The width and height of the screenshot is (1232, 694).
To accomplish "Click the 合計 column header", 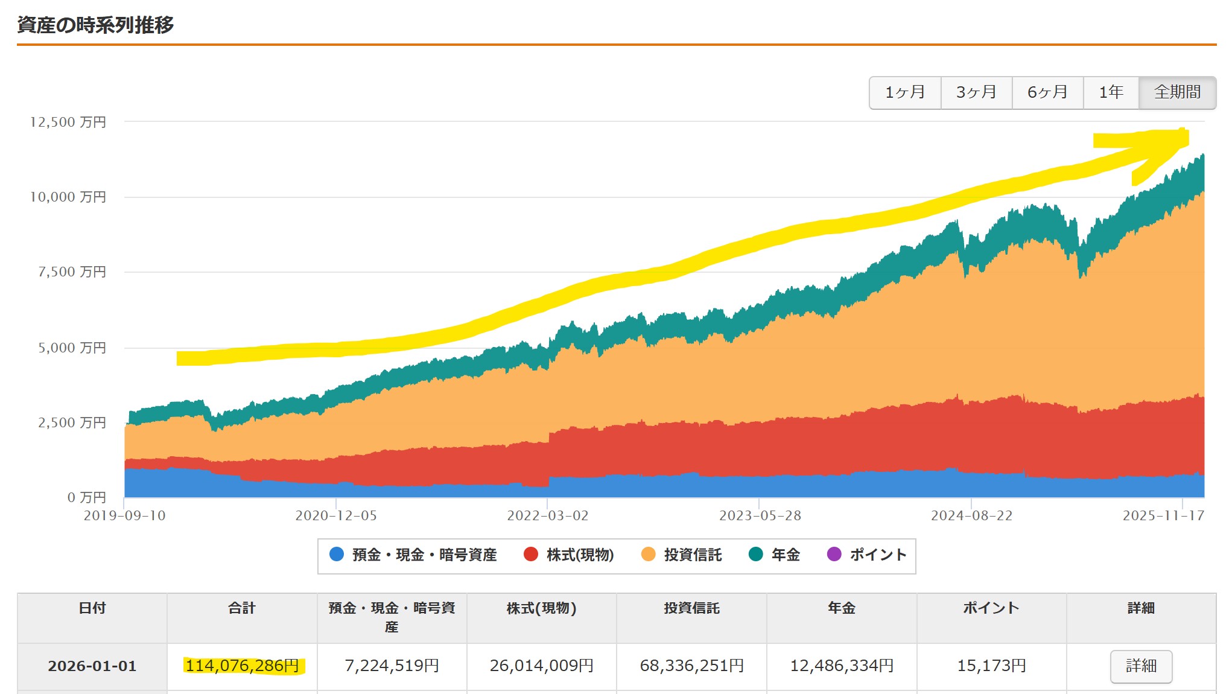I will coord(242,608).
